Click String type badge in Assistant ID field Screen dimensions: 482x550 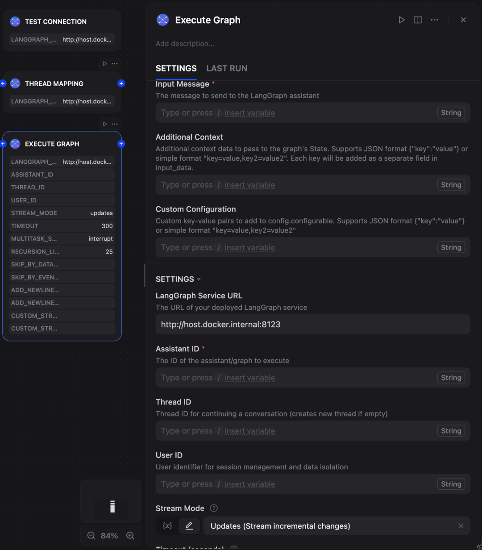click(451, 378)
